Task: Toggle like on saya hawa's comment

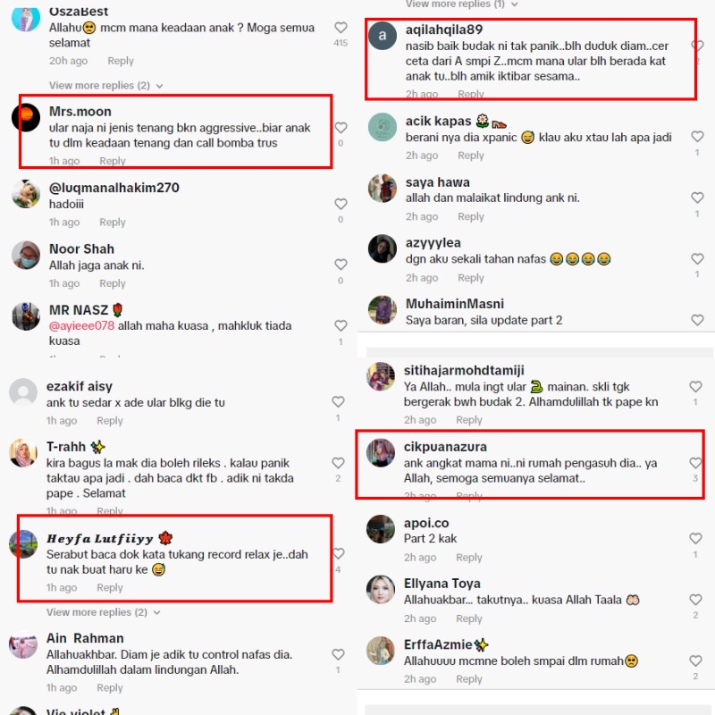Action: [x=697, y=198]
